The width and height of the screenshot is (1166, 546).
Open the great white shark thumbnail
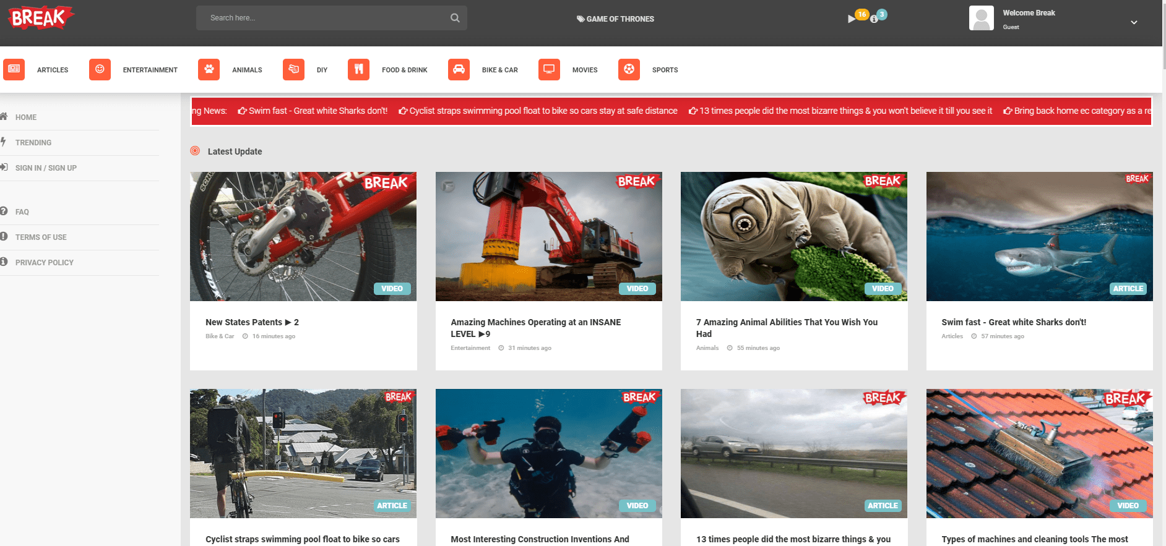point(1040,236)
